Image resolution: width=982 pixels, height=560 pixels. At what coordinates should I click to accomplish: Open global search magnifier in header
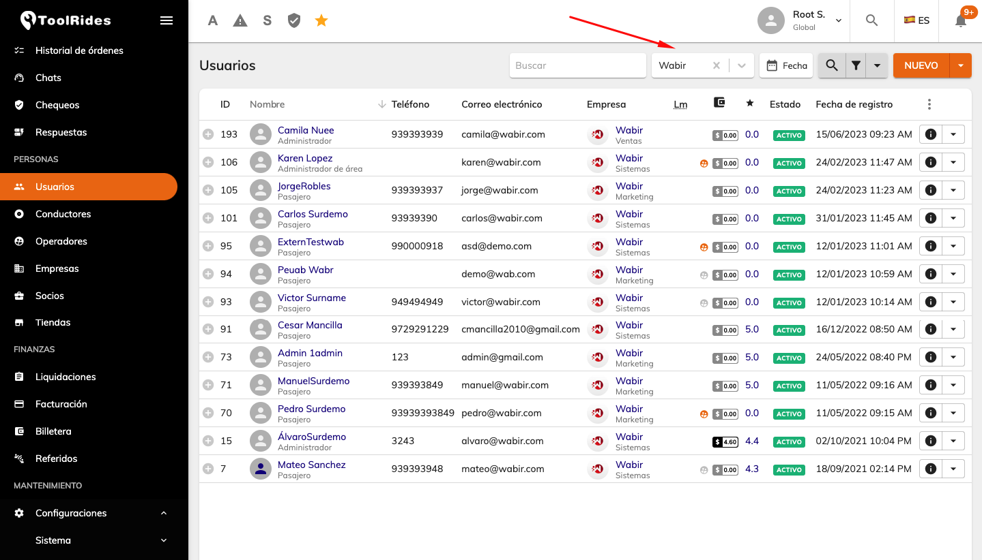(871, 20)
